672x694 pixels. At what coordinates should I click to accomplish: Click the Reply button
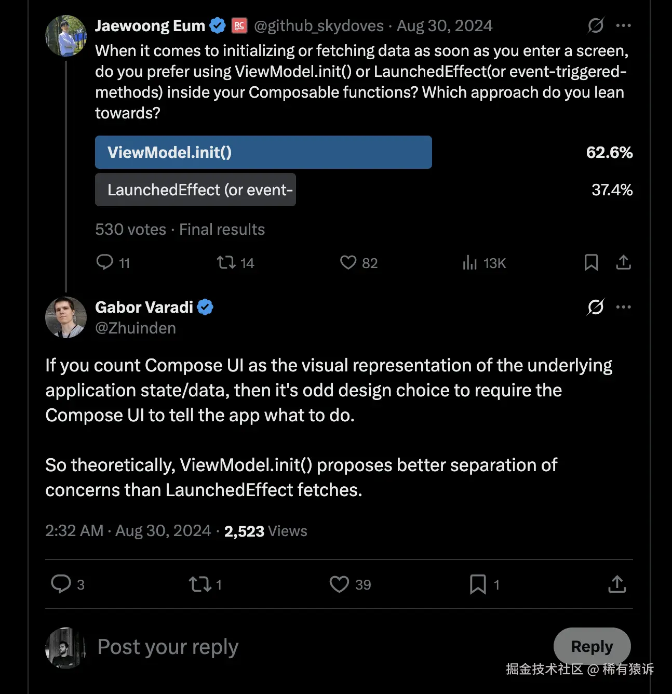[592, 646]
